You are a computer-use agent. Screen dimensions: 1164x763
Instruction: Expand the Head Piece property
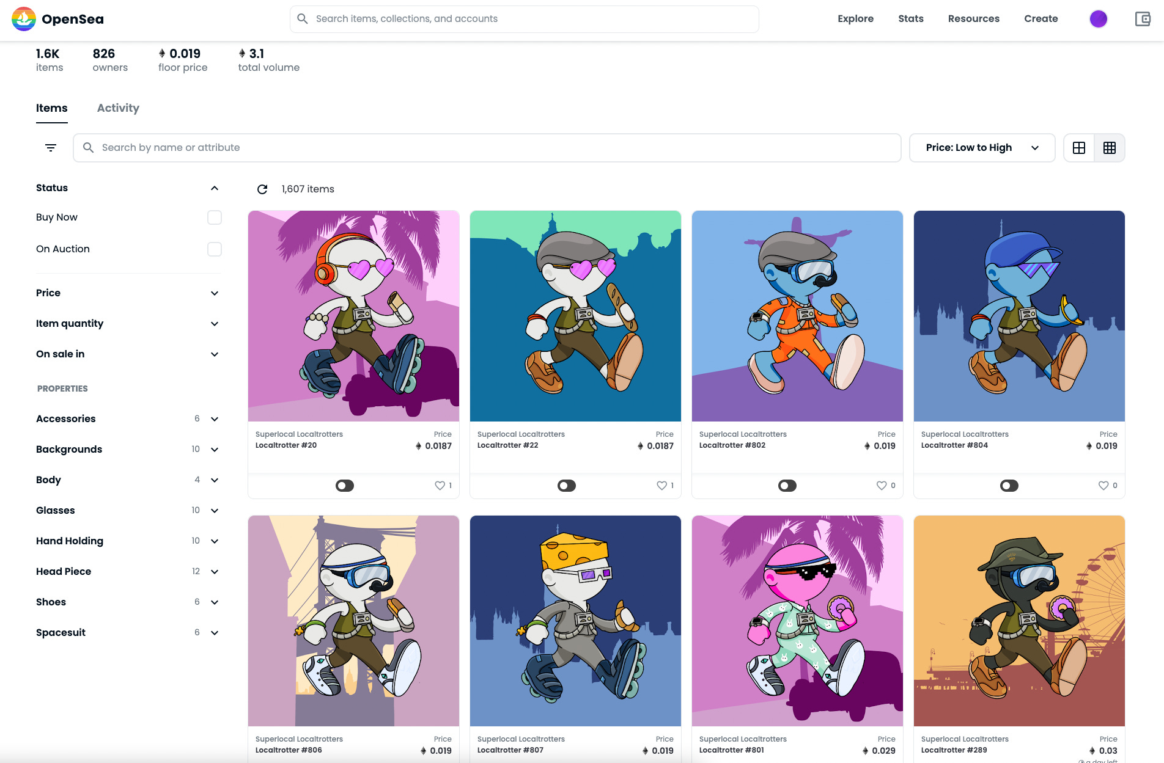pos(215,572)
